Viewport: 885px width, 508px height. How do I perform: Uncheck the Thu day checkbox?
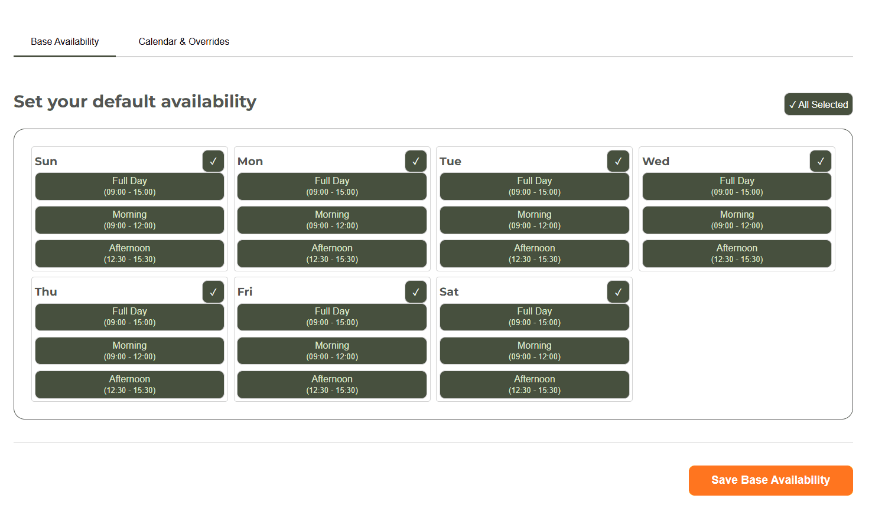[x=213, y=291]
